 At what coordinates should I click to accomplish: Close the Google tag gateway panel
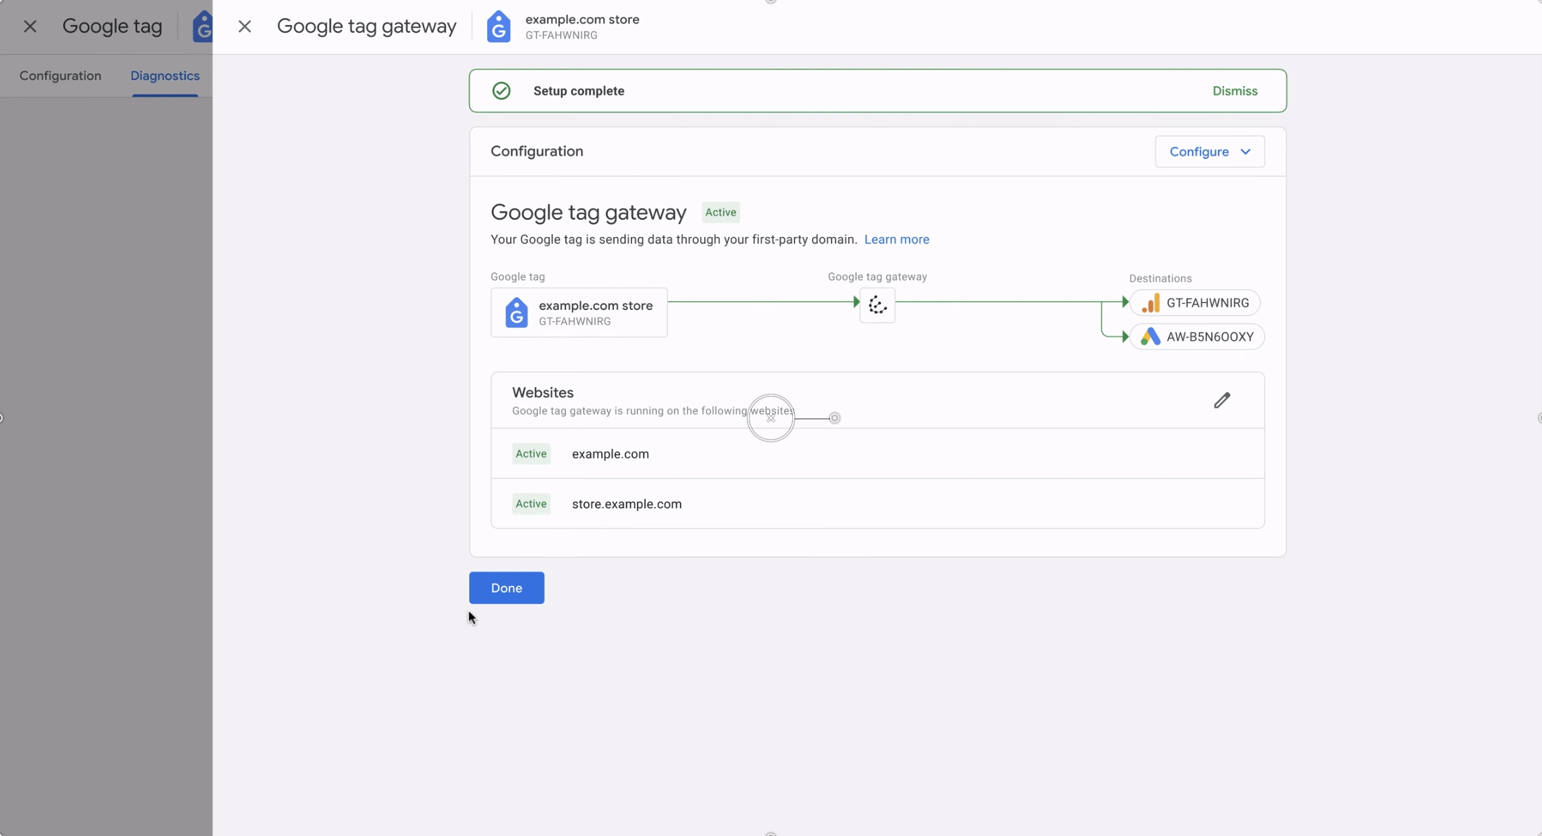coord(244,26)
